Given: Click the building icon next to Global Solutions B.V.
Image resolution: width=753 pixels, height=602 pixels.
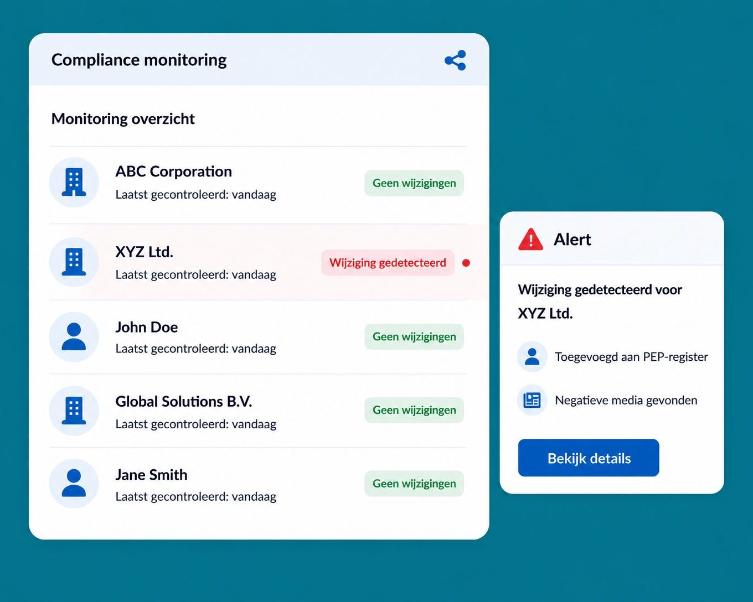Looking at the screenshot, I should [74, 411].
